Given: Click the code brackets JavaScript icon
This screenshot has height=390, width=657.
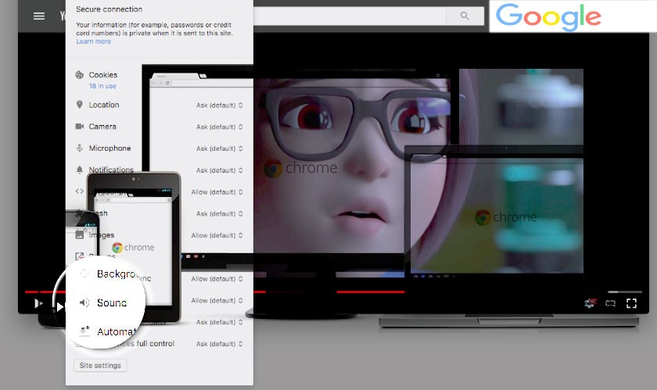Looking at the screenshot, I should tap(80, 191).
